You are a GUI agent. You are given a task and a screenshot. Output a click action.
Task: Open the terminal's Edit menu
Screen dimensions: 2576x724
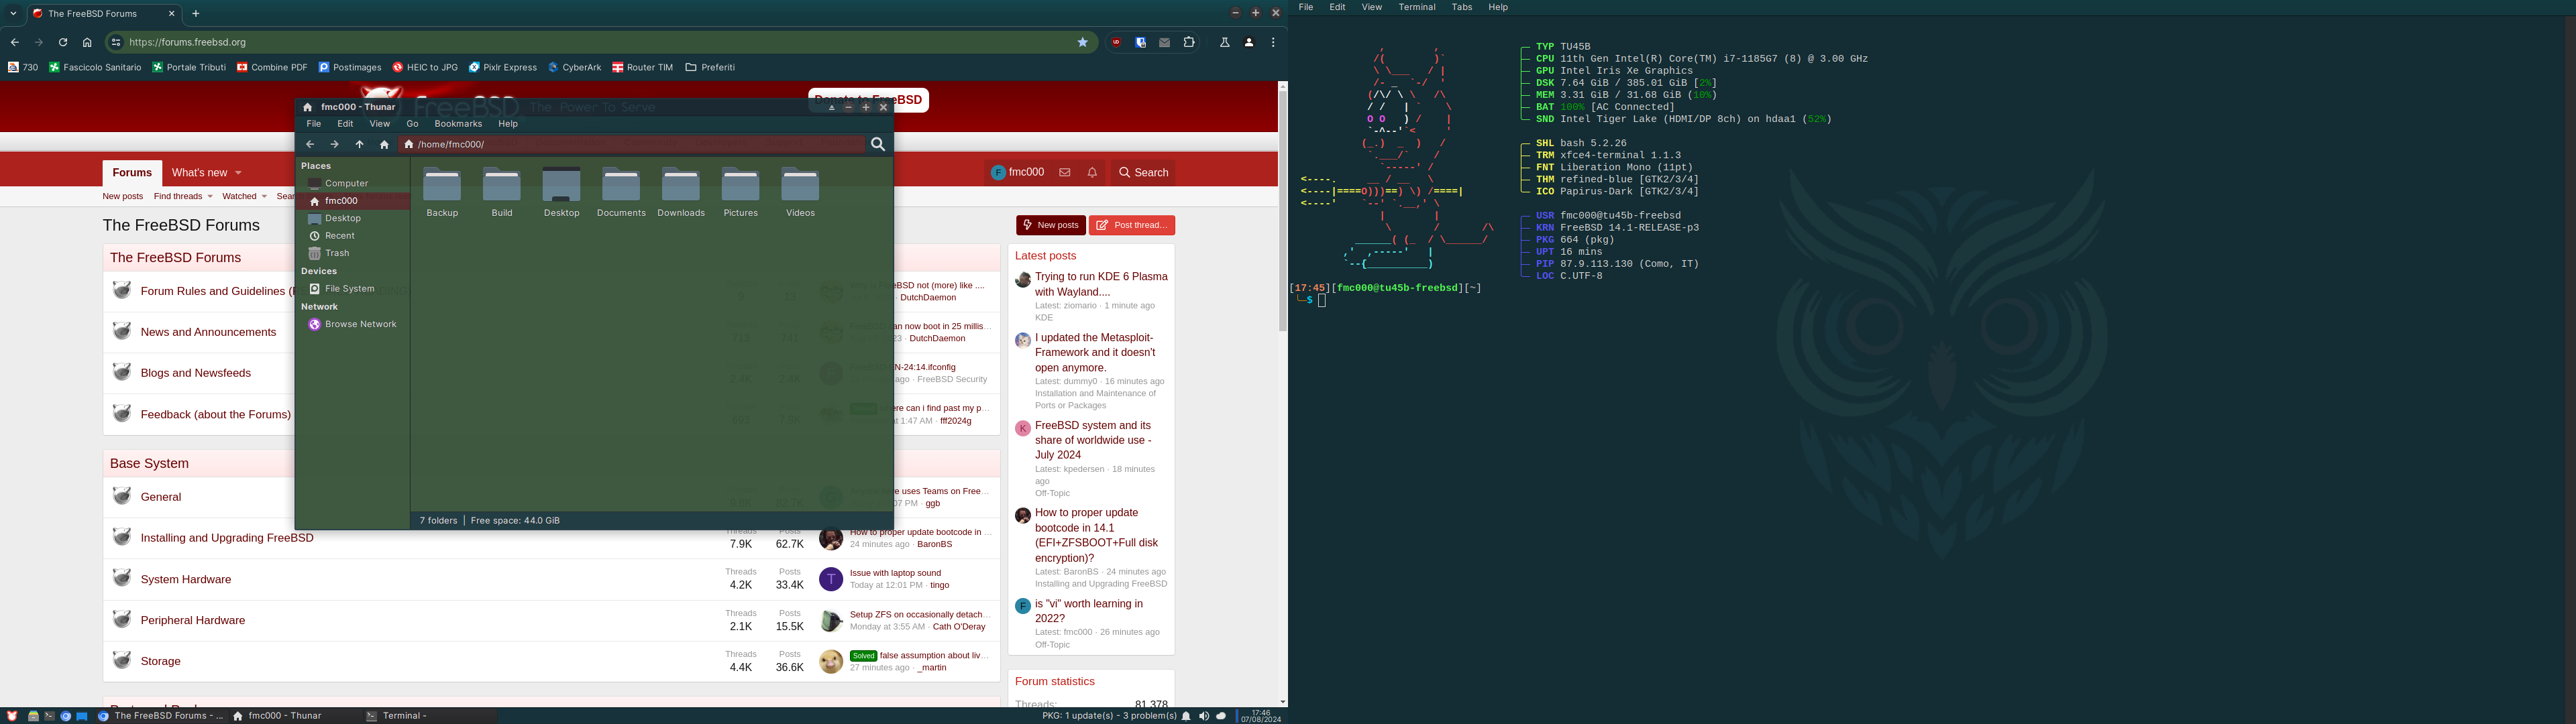(x=1337, y=7)
